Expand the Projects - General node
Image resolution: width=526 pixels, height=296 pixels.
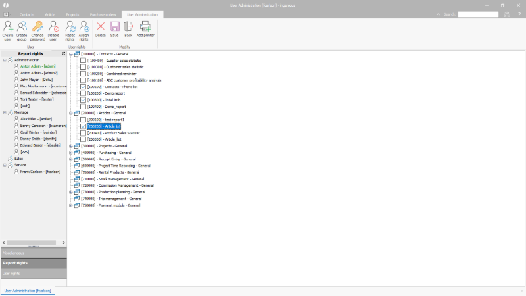[x=71, y=146]
